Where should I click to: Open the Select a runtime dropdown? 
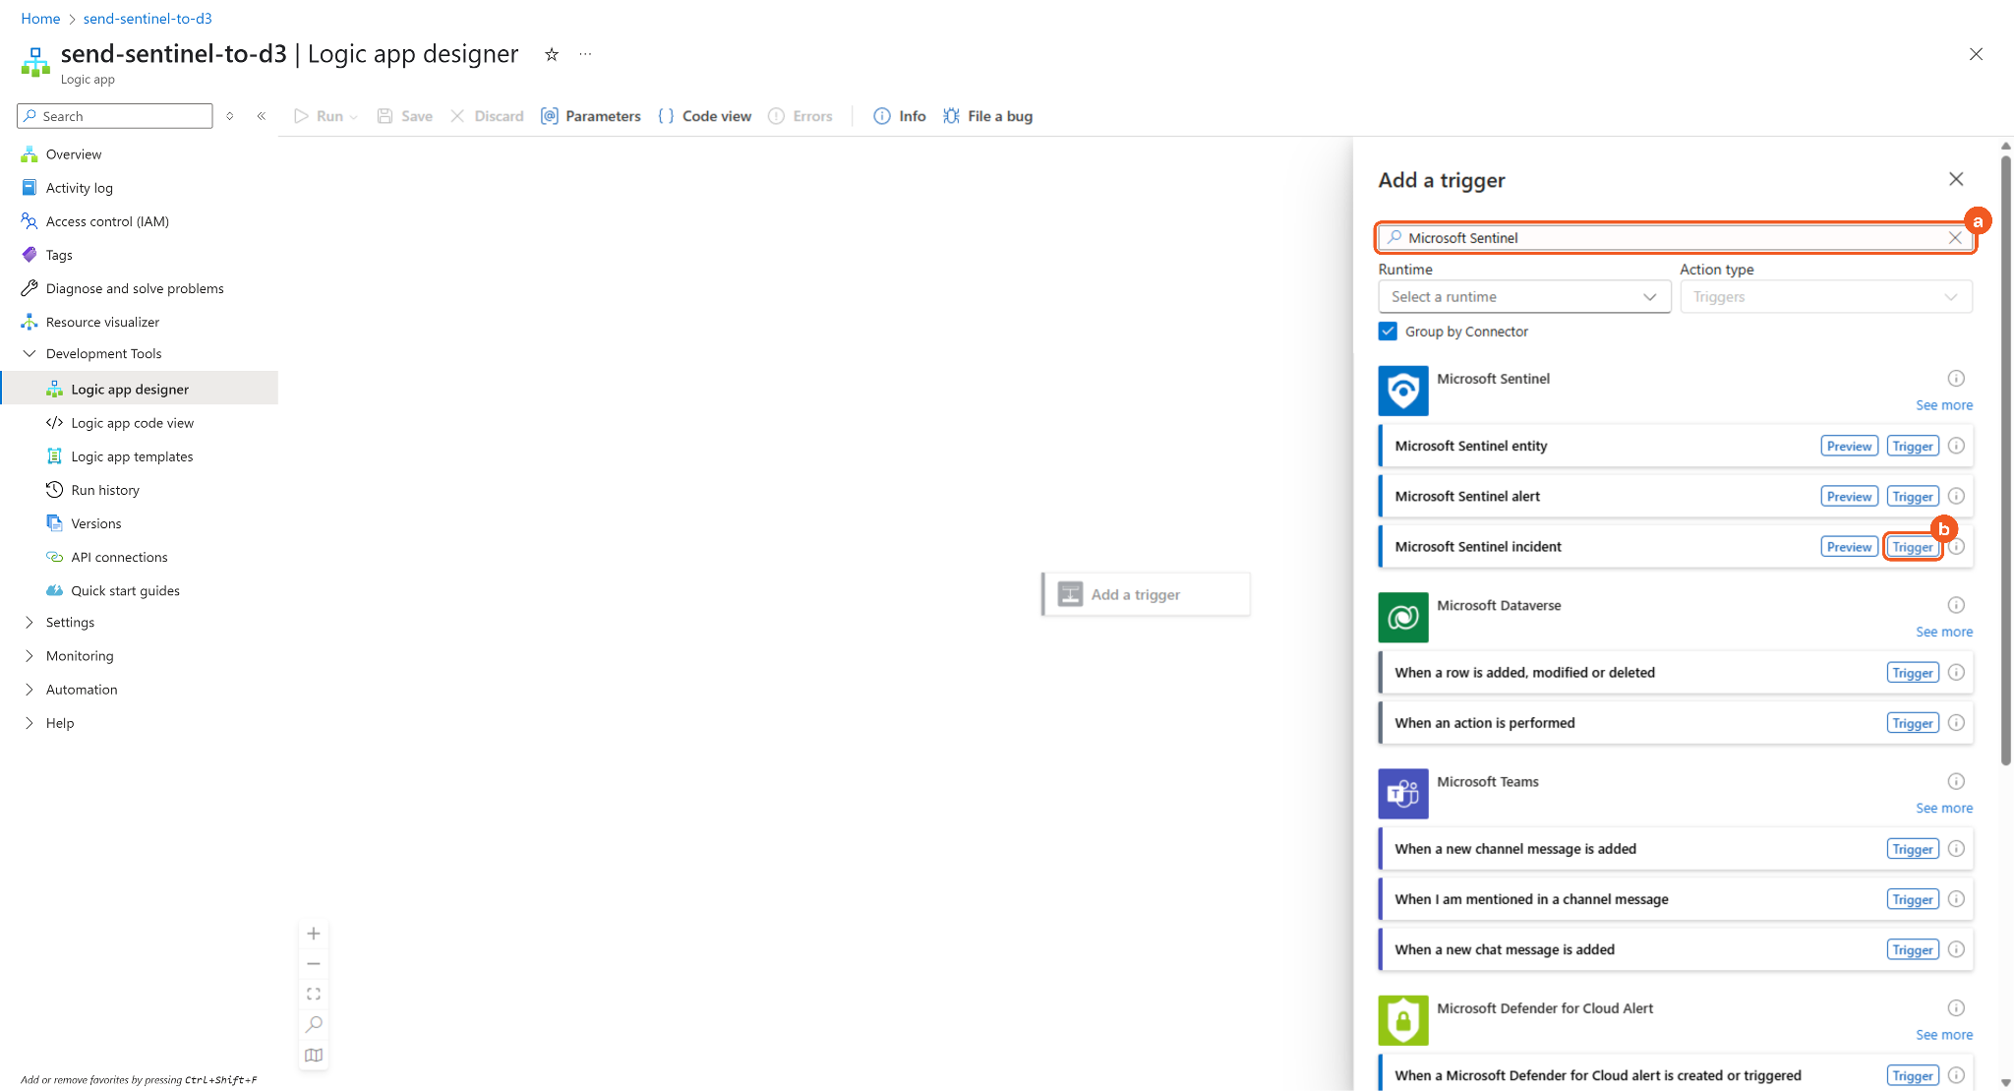(x=1524, y=297)
